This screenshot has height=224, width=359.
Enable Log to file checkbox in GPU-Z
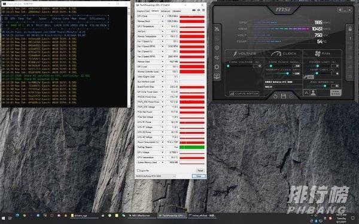(138, 170)
